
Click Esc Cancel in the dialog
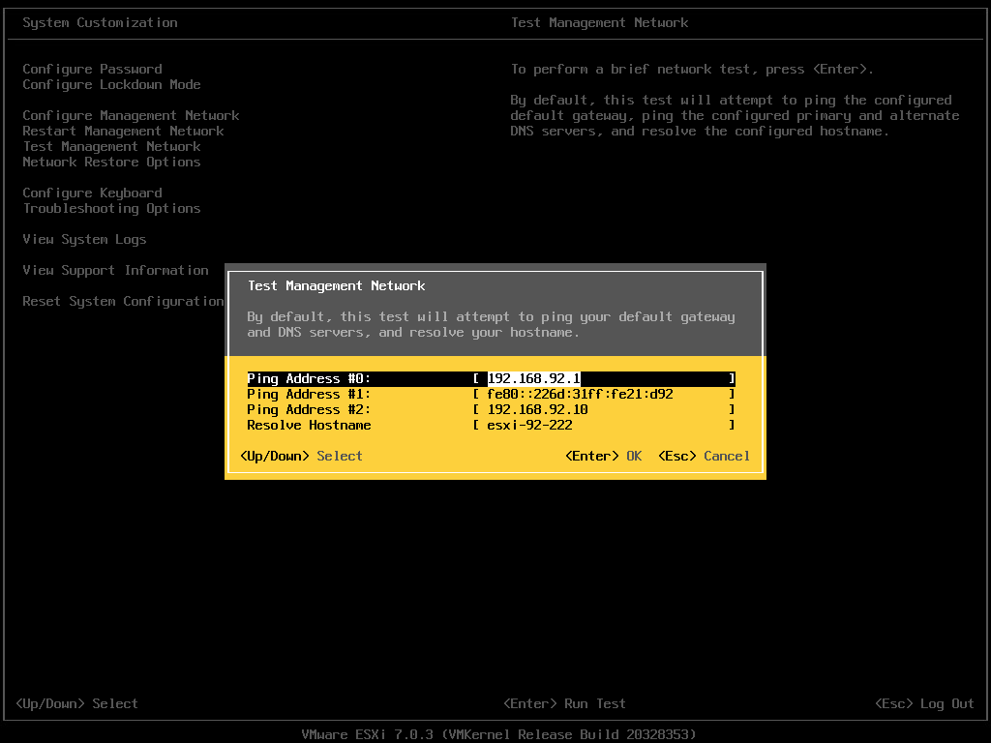(x=704, y=456)
